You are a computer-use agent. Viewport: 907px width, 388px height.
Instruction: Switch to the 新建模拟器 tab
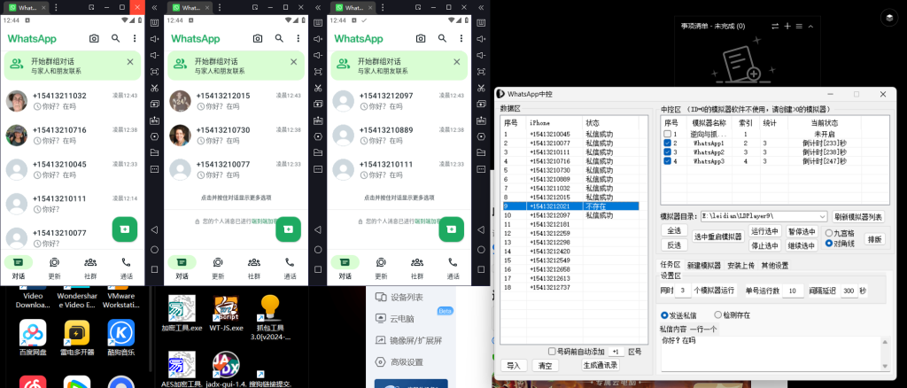click(x=705, y=265)
